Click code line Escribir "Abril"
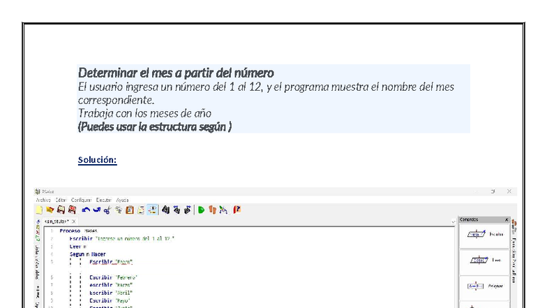 point(112,293)
